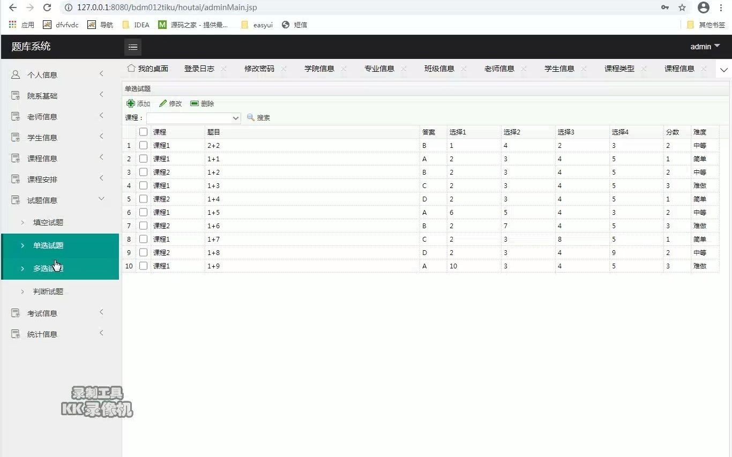
Task: Open the Chrome profile avatar icon
Action: (704, 8)
